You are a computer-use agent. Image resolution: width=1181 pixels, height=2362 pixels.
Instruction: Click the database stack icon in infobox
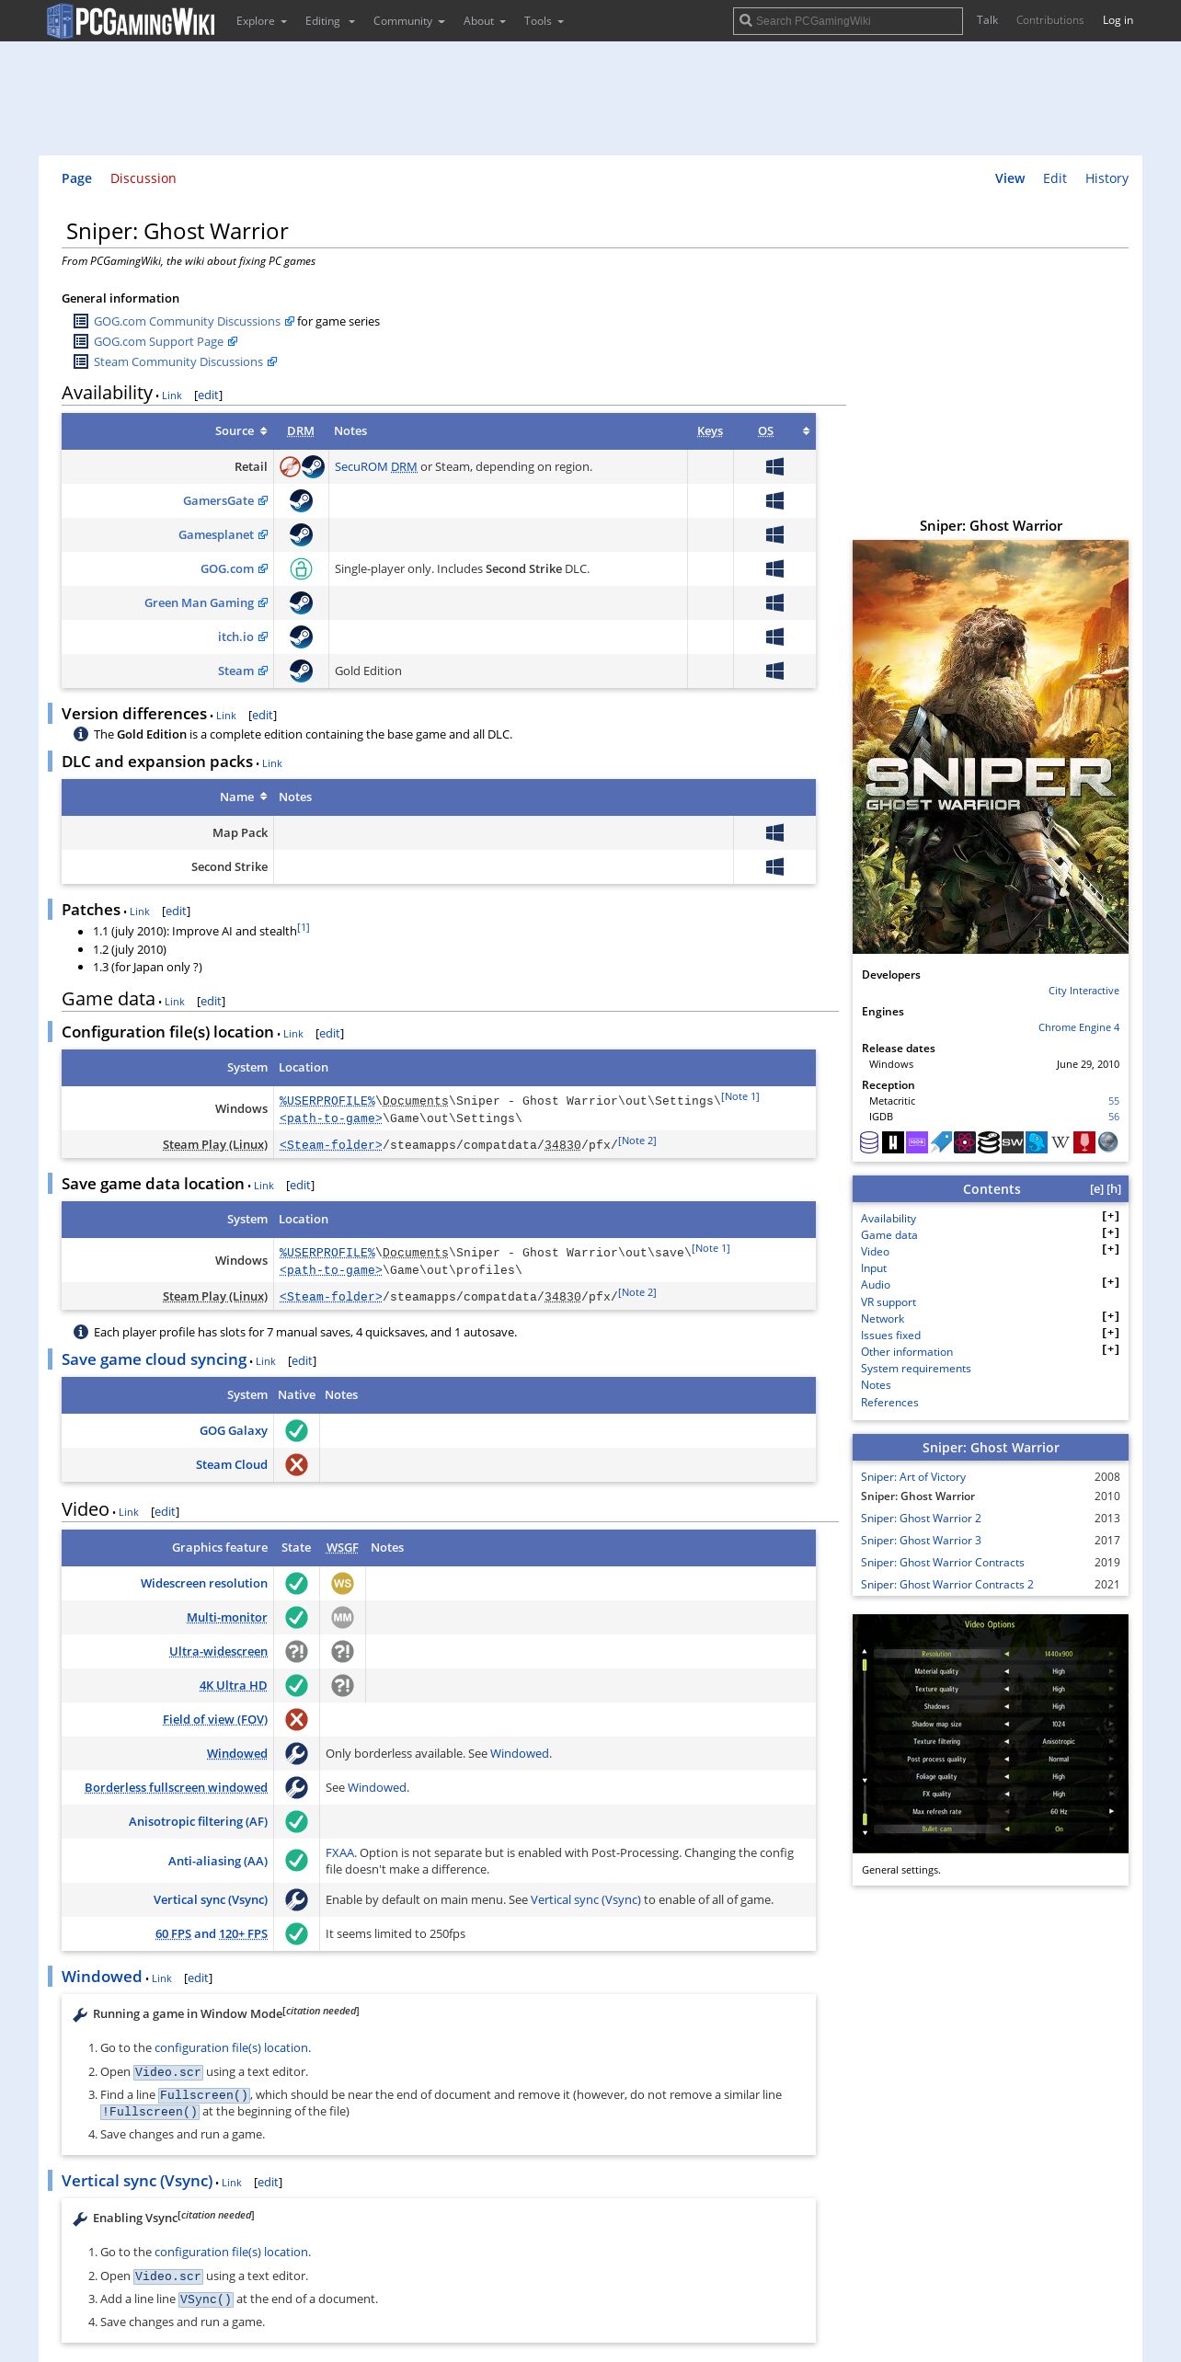point(869,1142)
